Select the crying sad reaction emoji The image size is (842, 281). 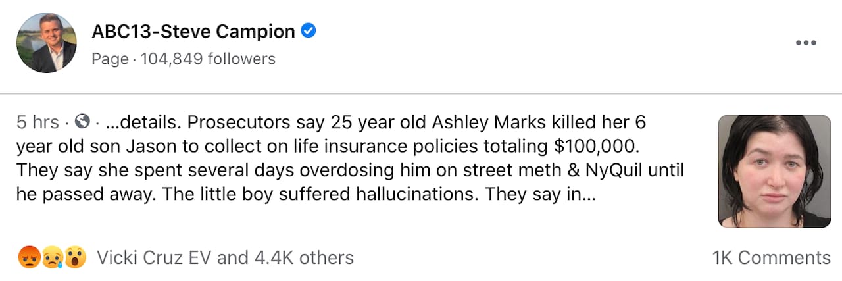[53, 257]
